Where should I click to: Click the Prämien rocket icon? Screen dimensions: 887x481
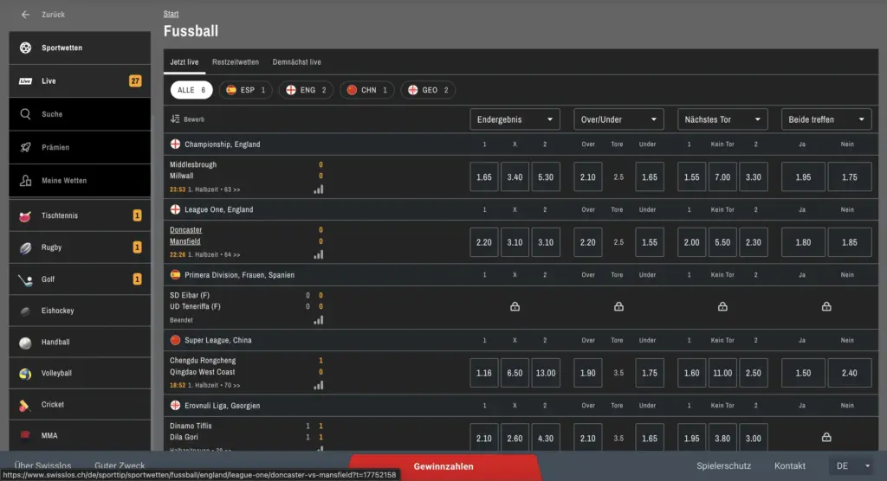tap(25, 148)
